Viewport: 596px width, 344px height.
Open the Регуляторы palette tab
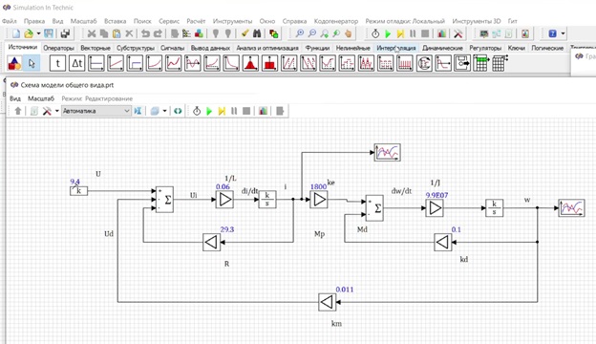485,48
